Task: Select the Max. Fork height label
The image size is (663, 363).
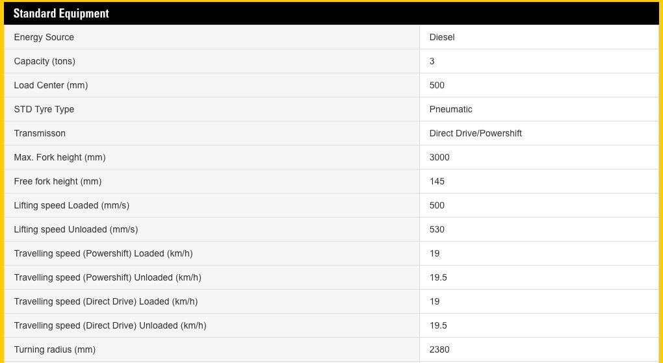Action: tap(60, 157)
